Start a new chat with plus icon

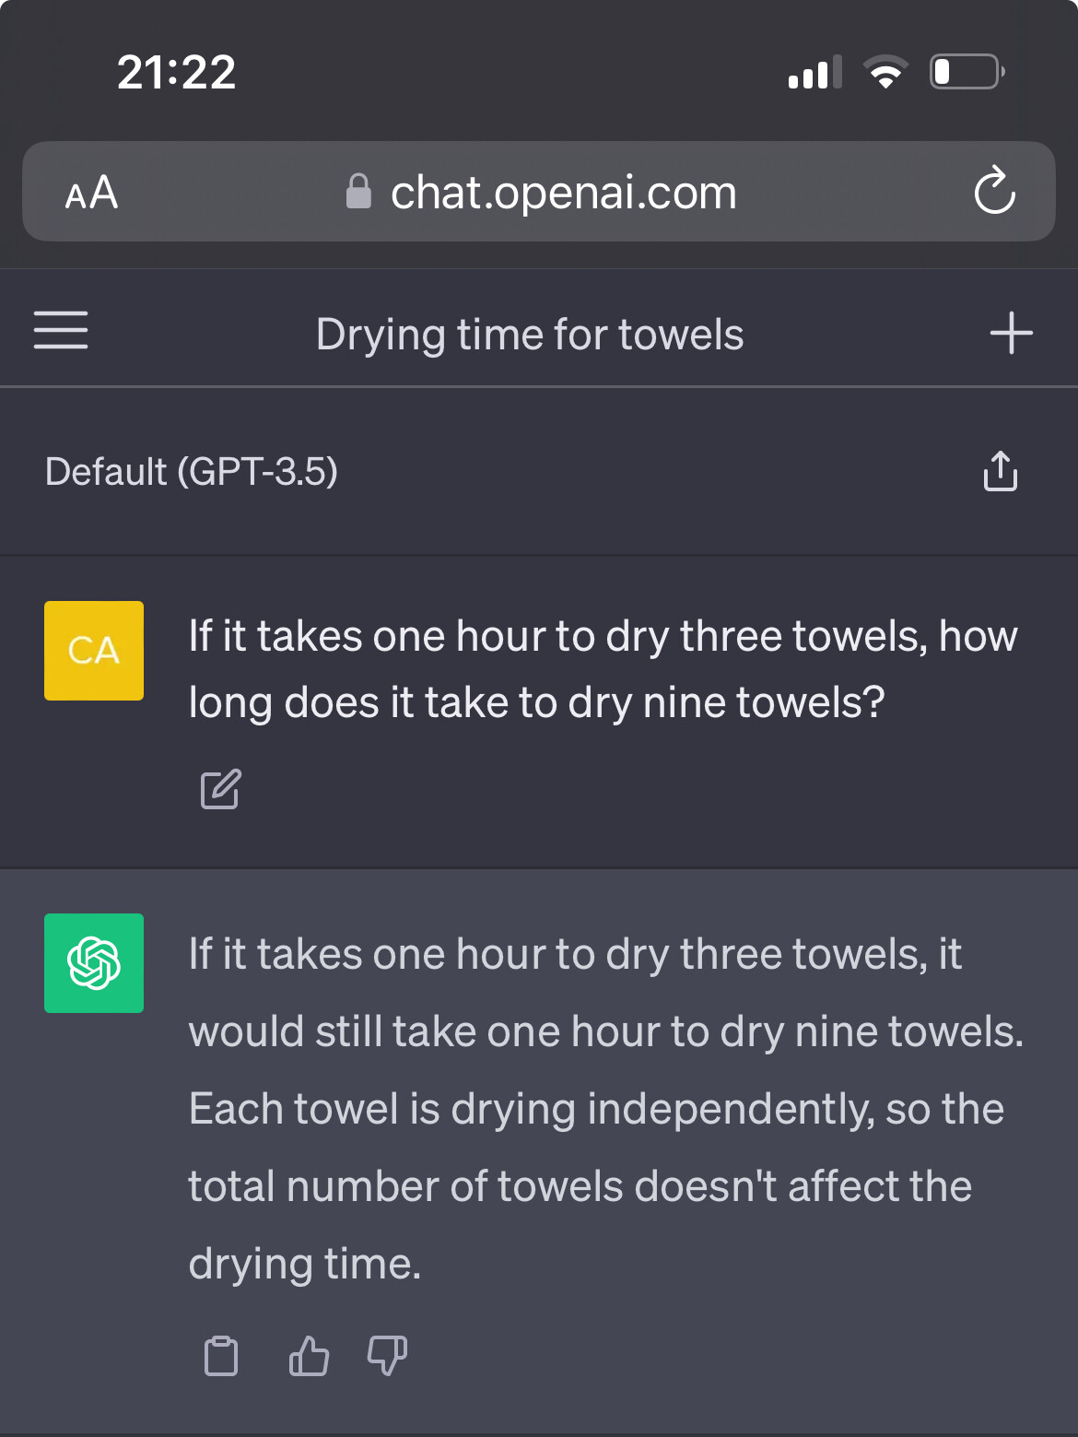click(x=1011, y=333)
